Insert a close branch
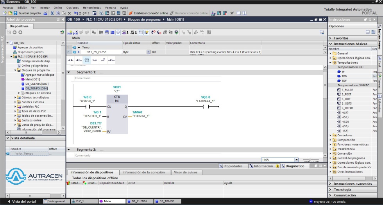 click(x=103, y=60)
